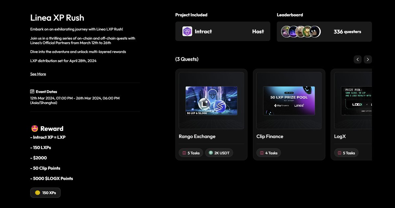This screenshot has width=395, height=208.
Task: Click the tasks icon on Rango Exchange card
Action: (x=184, y=153)
